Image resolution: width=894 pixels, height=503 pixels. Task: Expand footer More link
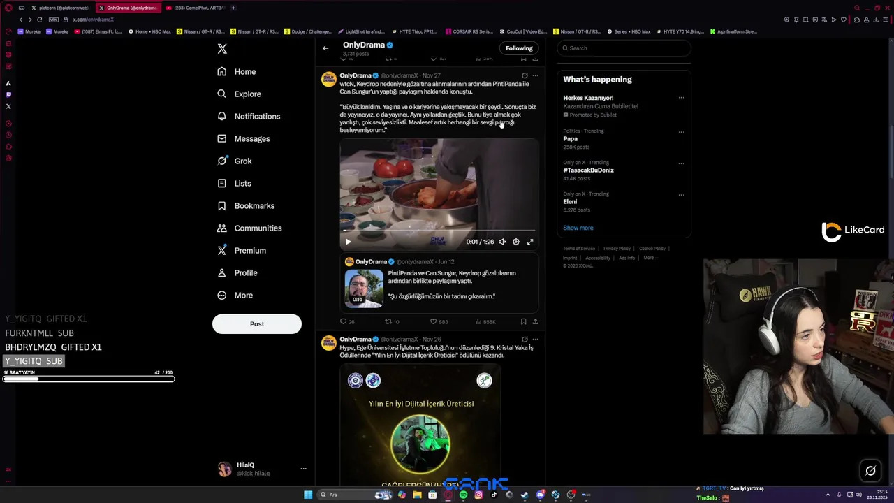click(651, 258)
